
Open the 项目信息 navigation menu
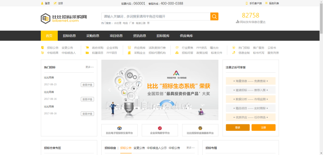pyautogui.click(x=116, y=36)
